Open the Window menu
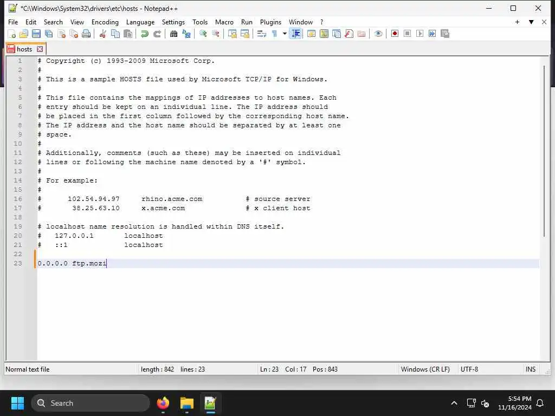555x416 pixels. tap(301, 22)
